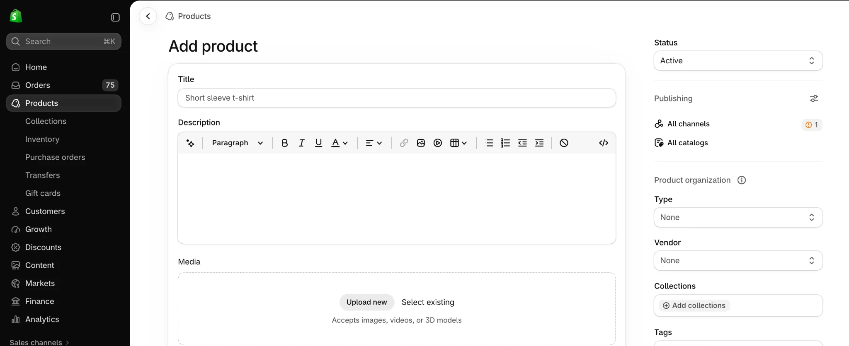Image resolution: width=849 pixels, height=346 pixels.
Task: Open the Products breadcrumb link
Action: (188, 16)
